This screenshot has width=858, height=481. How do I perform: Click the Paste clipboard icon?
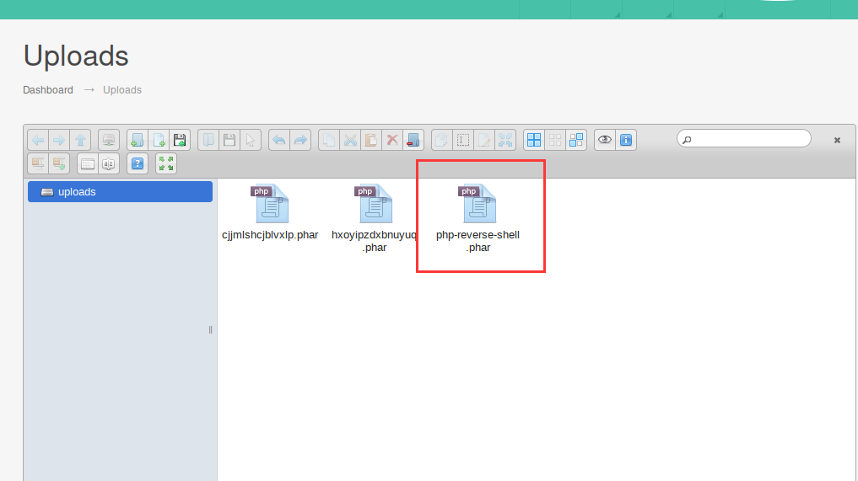coord(371,140)
